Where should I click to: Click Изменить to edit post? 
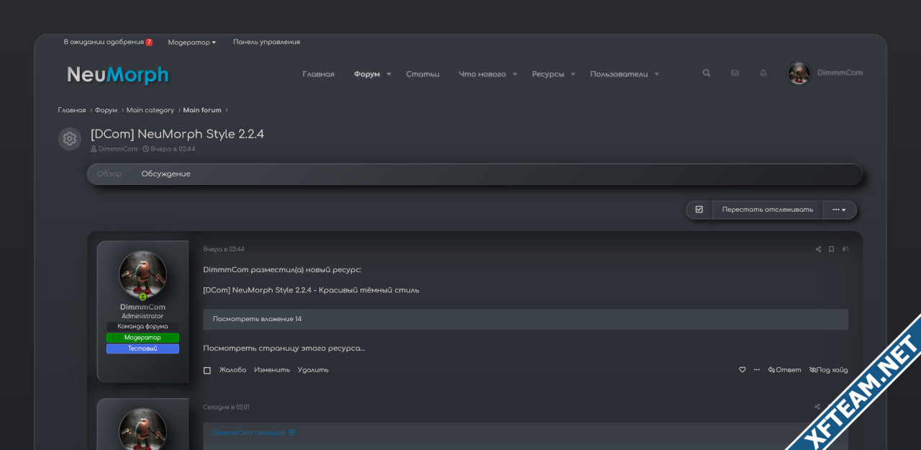pyautogui.click(x=272, y=369)
